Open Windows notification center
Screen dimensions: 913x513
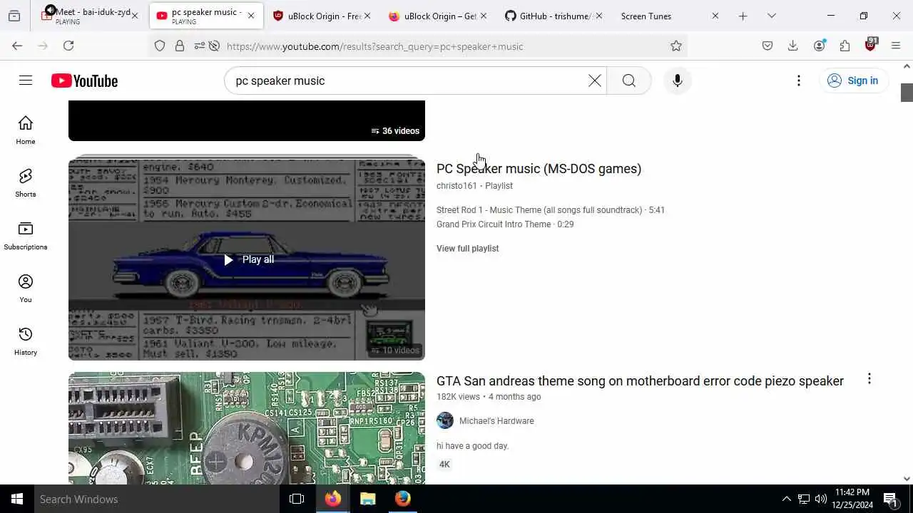point(890,499)
